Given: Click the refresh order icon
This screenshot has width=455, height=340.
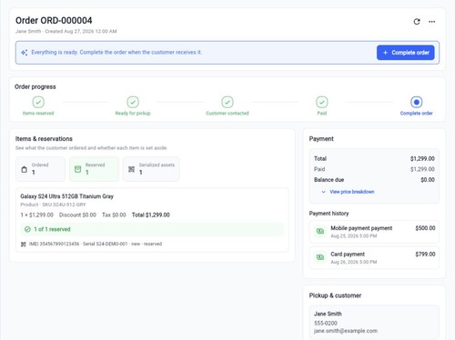Looking at the screenshot, I should (x=417, y=22).
